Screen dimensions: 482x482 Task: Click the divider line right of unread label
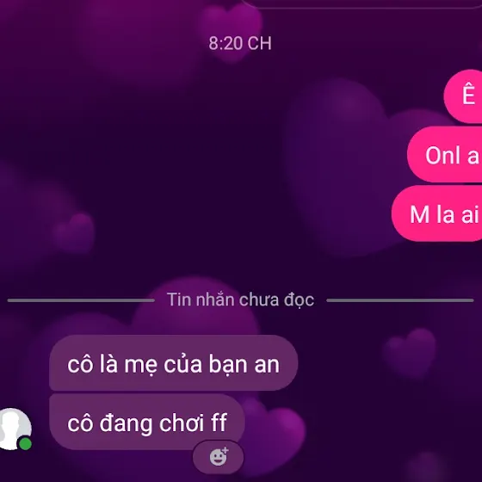point(400,300)
